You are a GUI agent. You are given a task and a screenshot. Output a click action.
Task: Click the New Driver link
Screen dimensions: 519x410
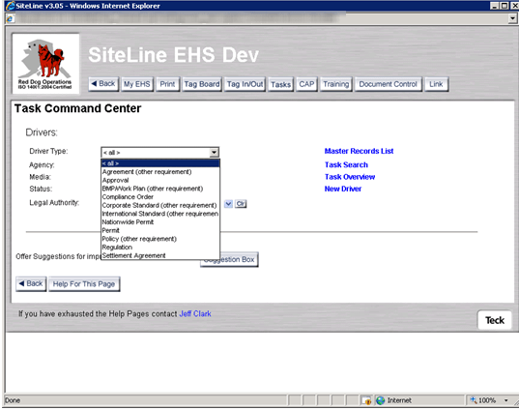[343, 189]
